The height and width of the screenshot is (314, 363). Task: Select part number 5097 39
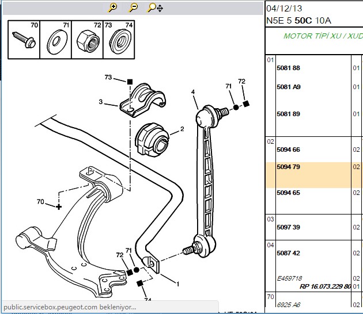pyautogui.click(x=288, y=227)
